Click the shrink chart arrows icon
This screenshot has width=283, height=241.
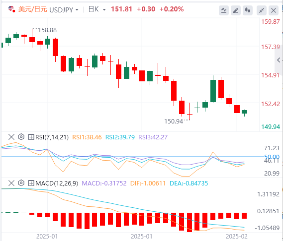pos(262,10)
